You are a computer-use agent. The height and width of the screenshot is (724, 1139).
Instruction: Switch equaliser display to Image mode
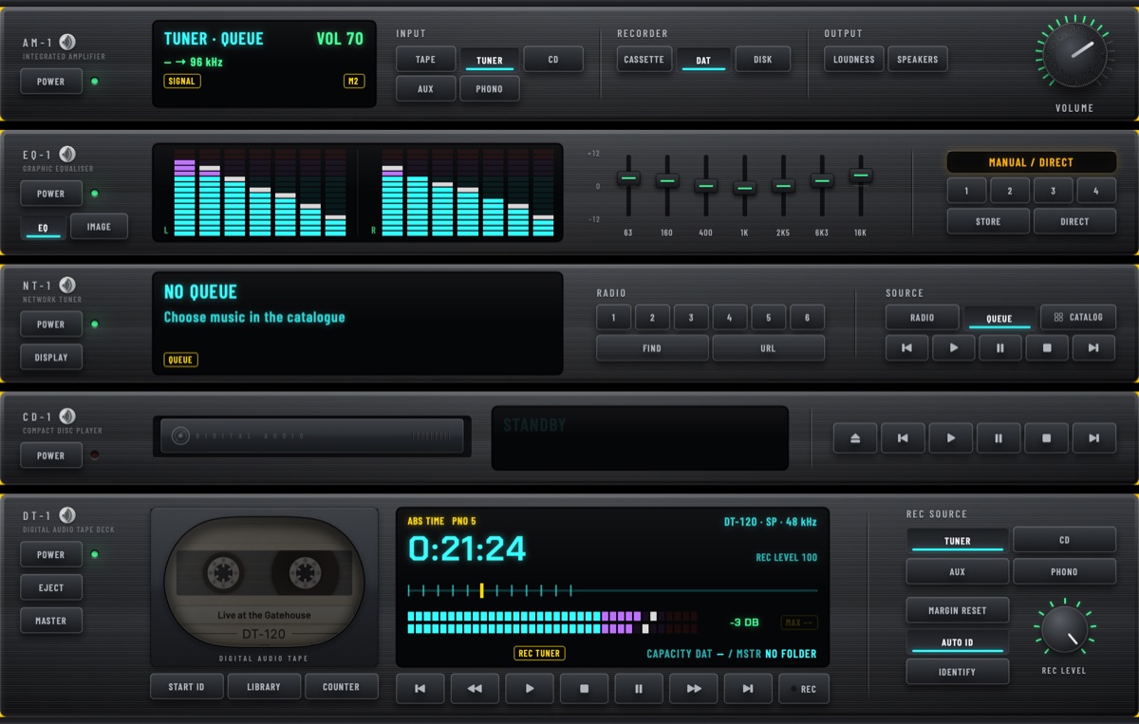[x=99, y=227]
